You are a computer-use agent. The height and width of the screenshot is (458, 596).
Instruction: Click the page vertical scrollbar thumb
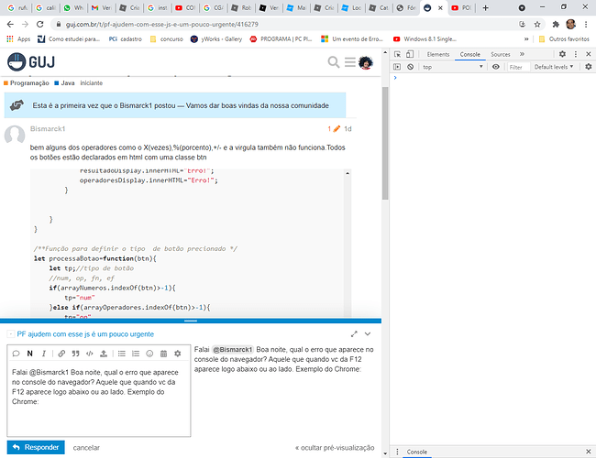click(x=385, y=142)
